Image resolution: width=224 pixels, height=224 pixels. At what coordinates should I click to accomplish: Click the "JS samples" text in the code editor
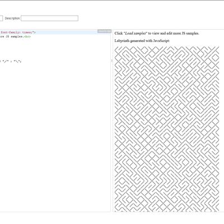click(14, 36)
